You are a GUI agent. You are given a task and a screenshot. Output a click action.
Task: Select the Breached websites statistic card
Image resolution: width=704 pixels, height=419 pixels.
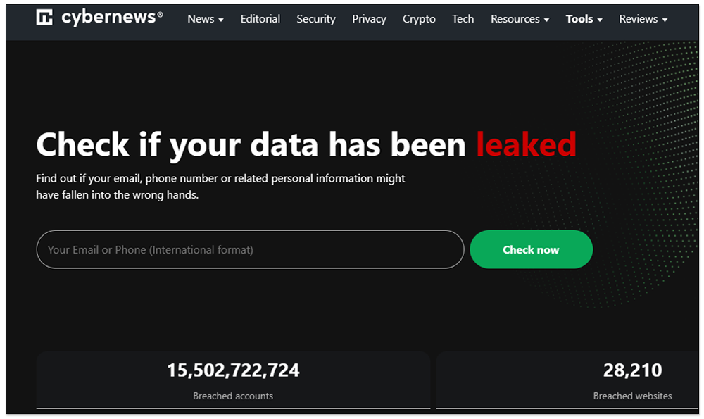coord(567,380)
